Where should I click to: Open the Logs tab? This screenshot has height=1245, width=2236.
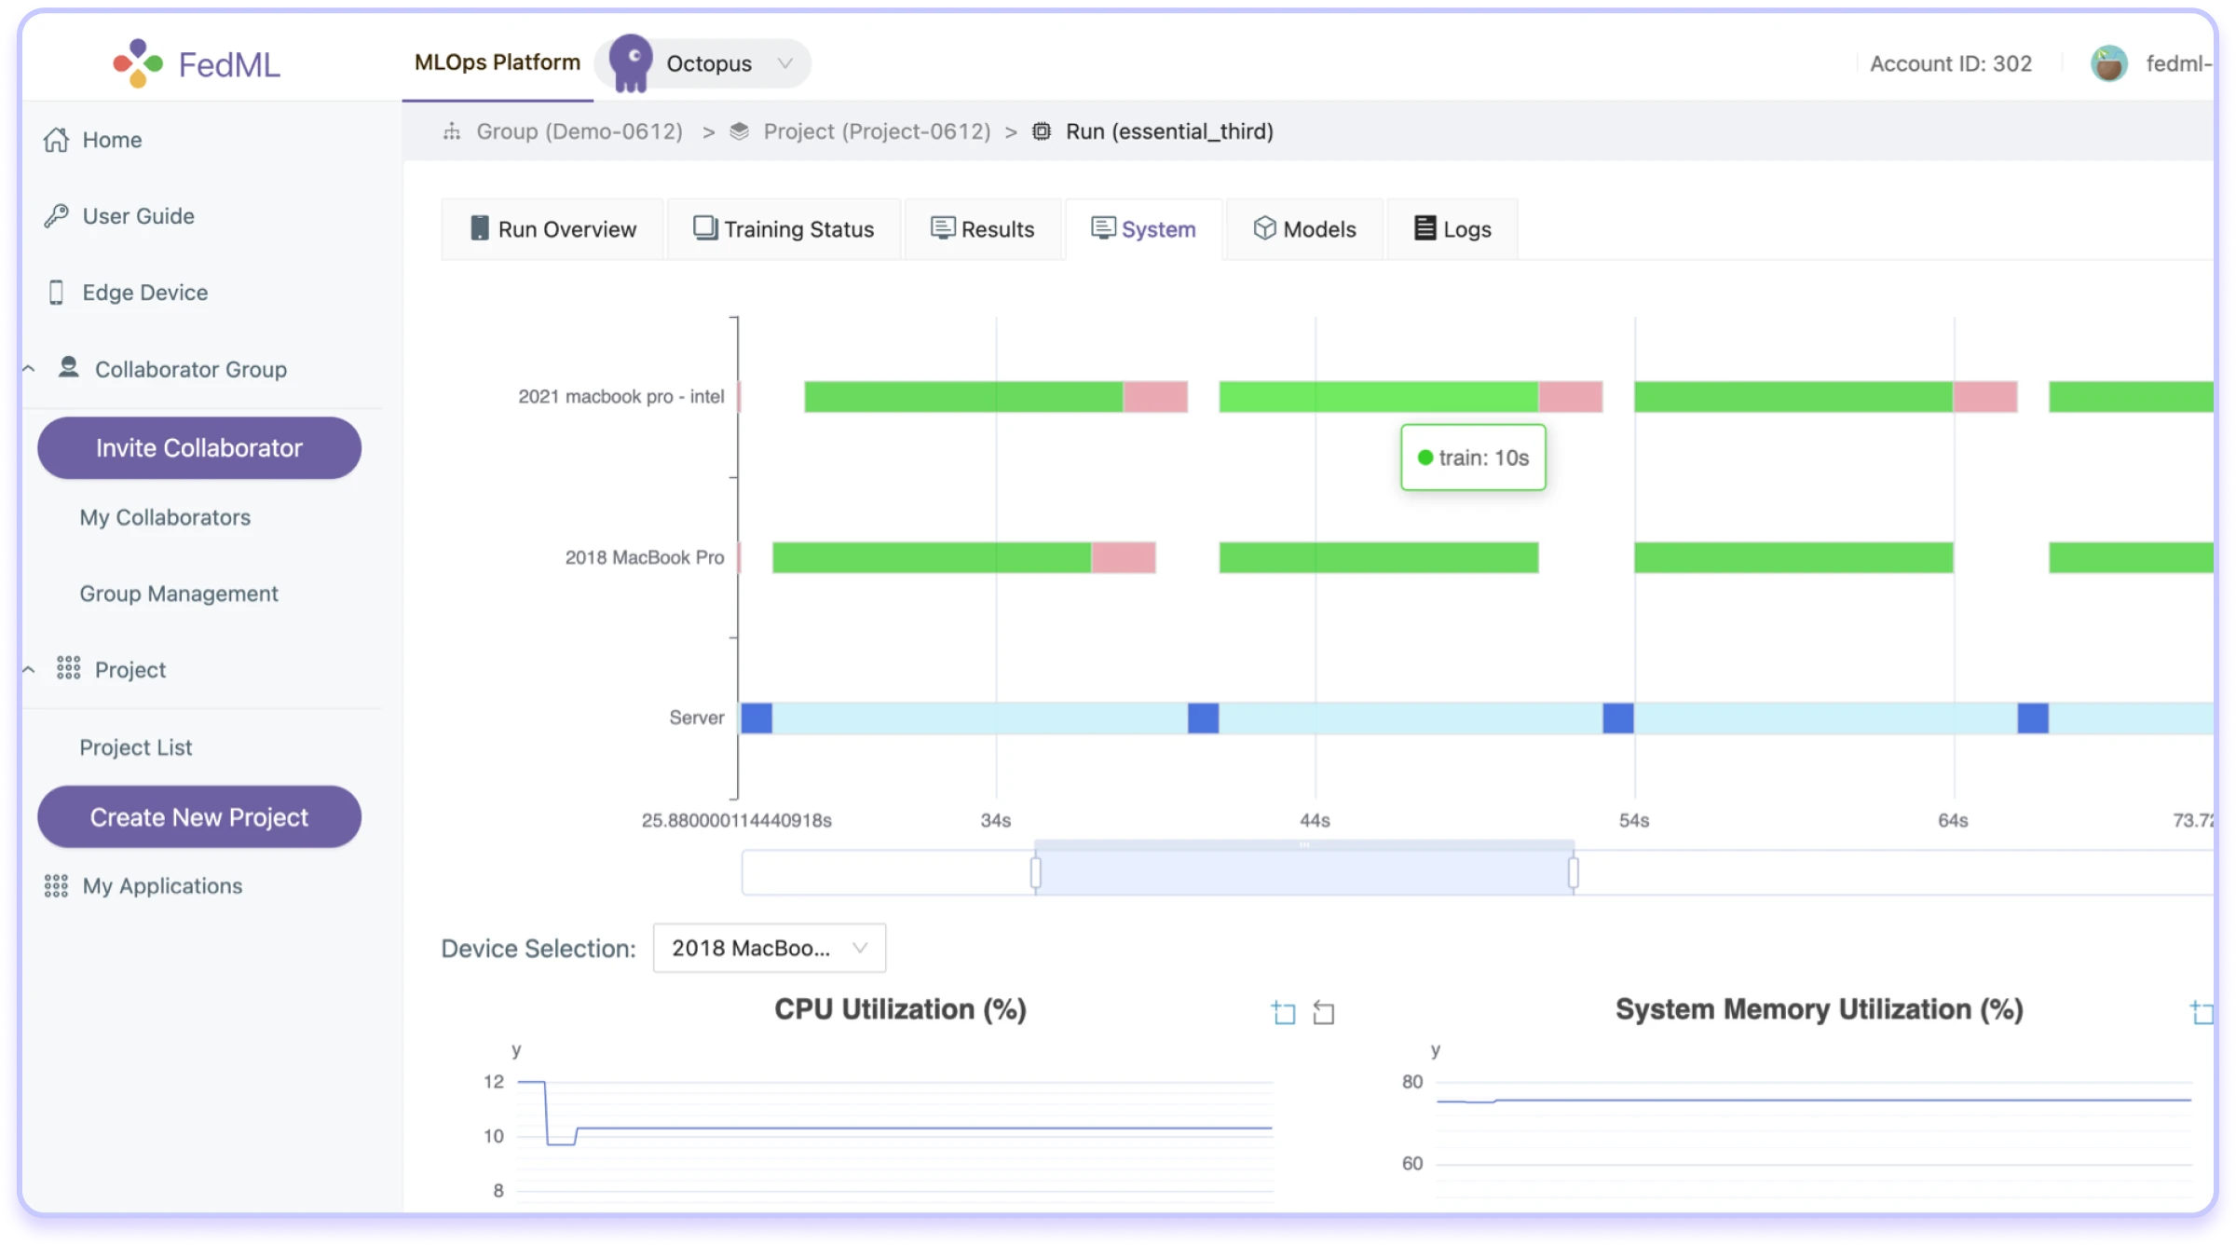click(1452, 229)
